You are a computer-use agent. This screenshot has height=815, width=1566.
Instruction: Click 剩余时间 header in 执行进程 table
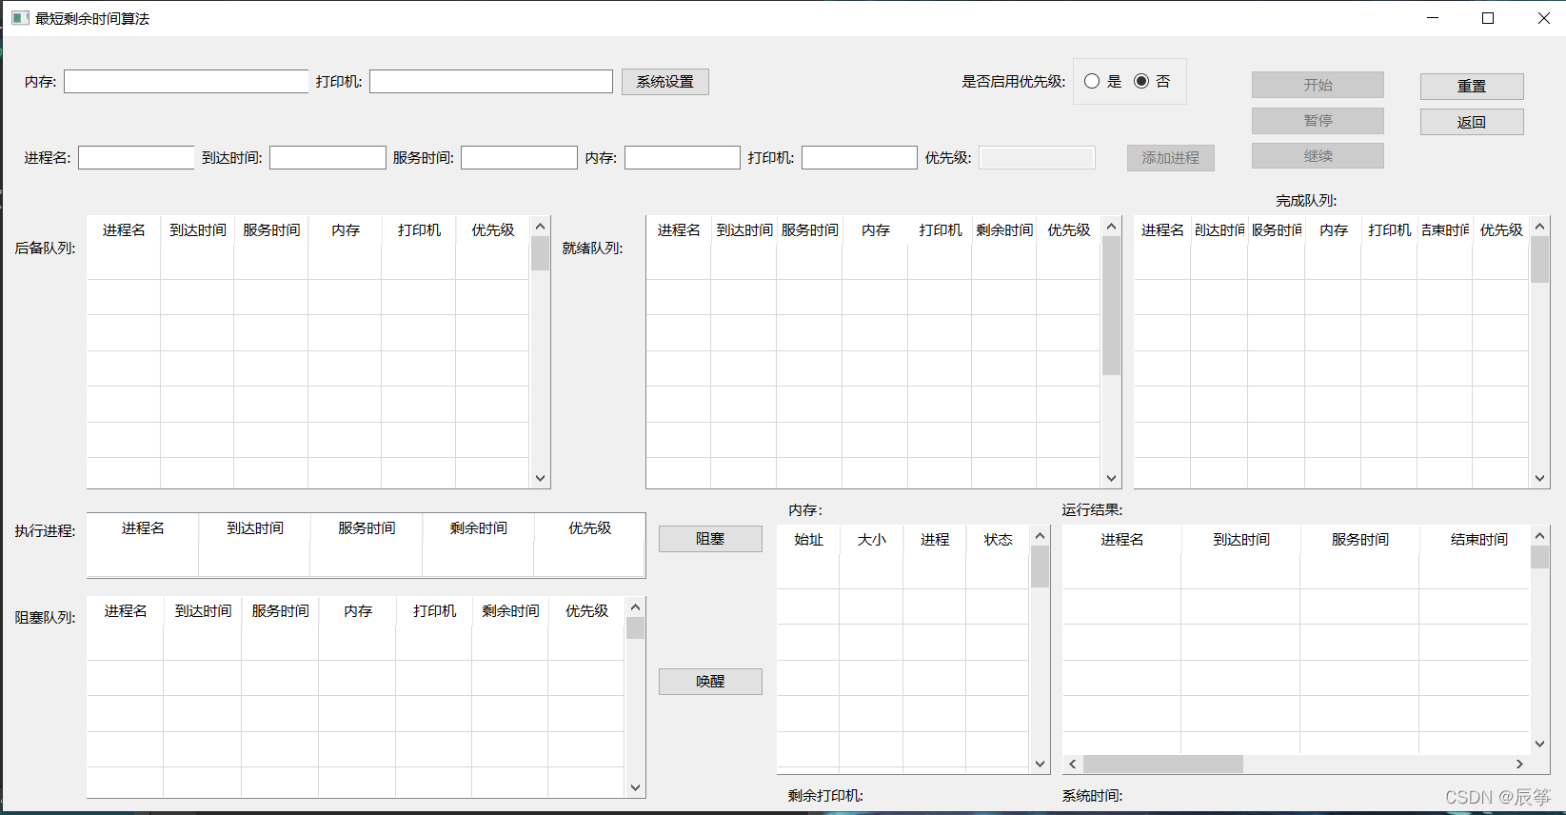[478, 528]
